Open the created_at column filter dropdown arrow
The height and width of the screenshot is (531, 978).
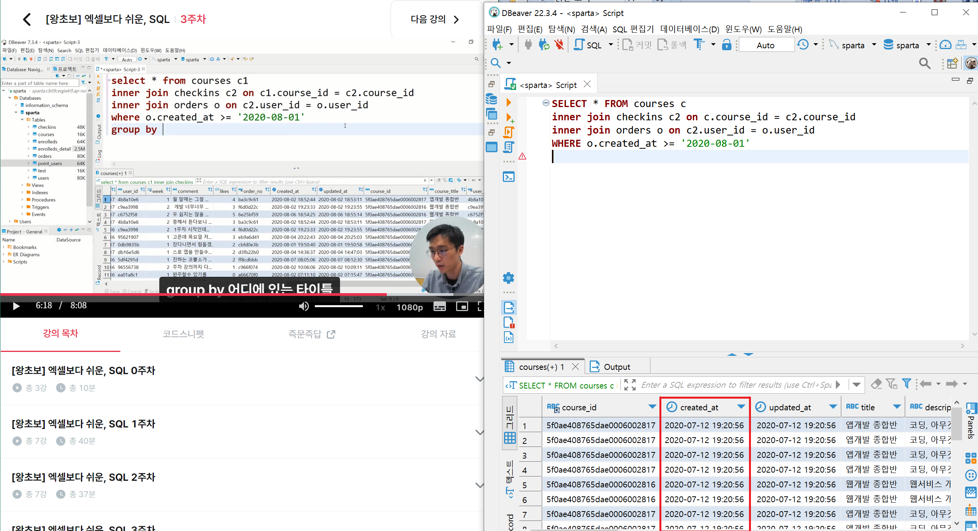(x=741, y=407)
